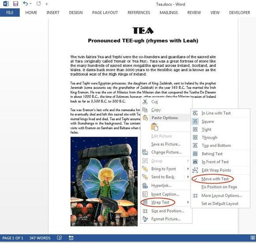Viewport: 256px width, 243px height.
Task: Click the fairy picture in the document
Action: [x=104, y=181]
